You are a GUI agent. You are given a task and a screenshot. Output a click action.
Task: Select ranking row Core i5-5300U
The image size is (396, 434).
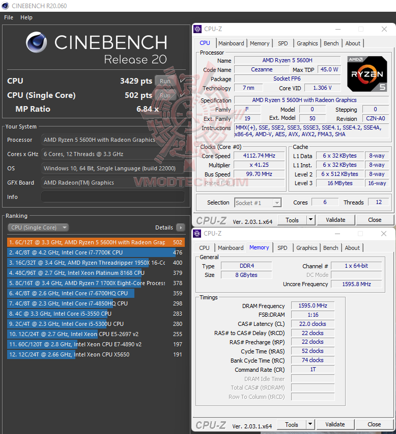[96, 324]
